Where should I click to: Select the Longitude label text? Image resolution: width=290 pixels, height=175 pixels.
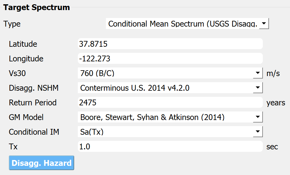[x=26, y=59]
